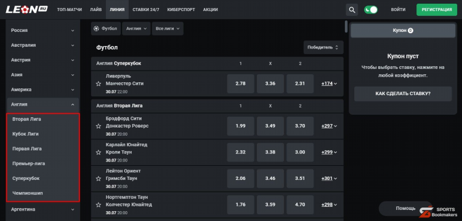Click КАК СДЕЛАТЬ СТАВКУ? button
The width and height of the screenshot is (462, 221).
click(x=403, y=94)
